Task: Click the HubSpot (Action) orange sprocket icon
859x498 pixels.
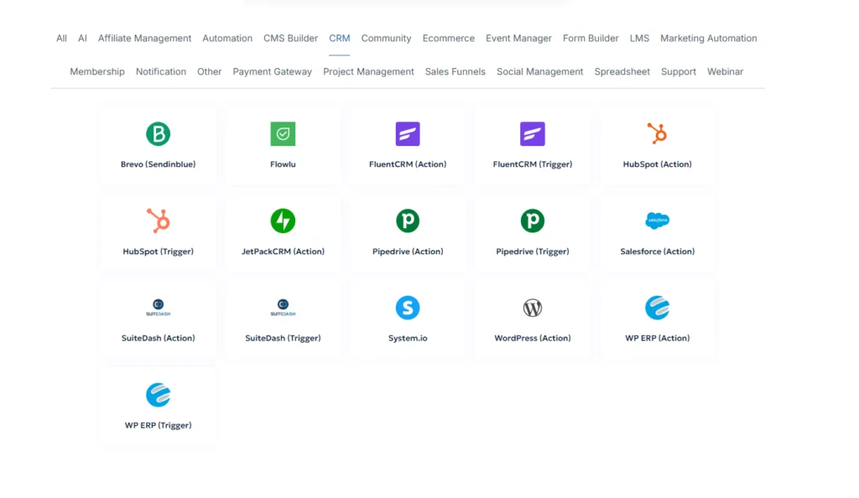Action: click(657, 133)
